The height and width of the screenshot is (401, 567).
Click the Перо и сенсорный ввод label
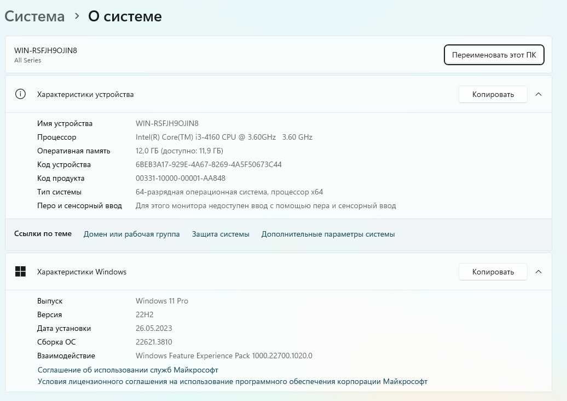[79, 206]
